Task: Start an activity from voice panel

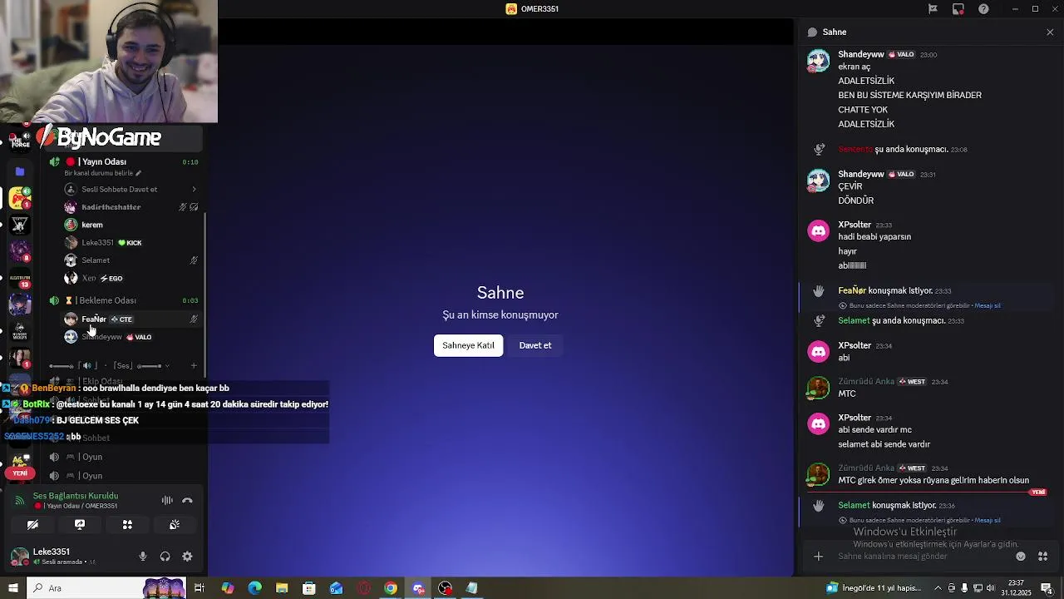Action: (x=127, y=525)
